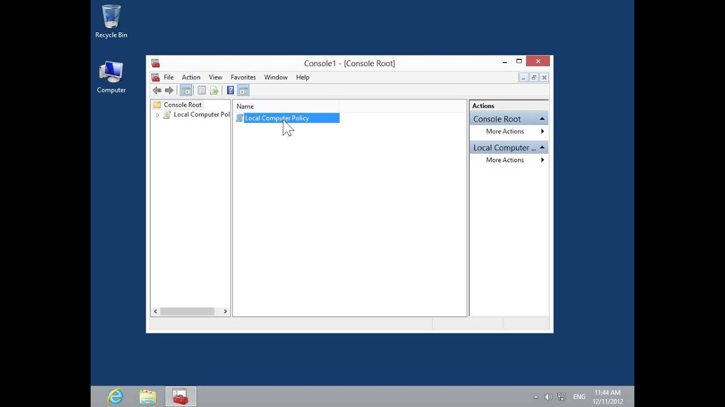
Task: Toggle Show/Hide Console Tree toolbar button
Action: point(186,90)
